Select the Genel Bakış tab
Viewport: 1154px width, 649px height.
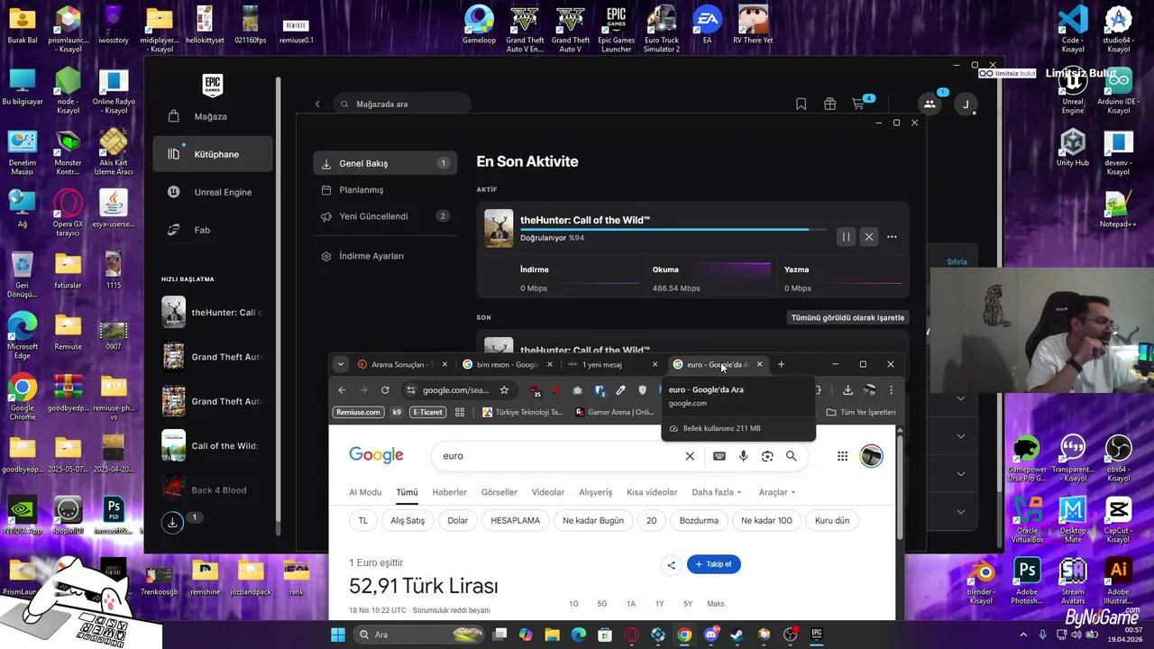point(385,163)
